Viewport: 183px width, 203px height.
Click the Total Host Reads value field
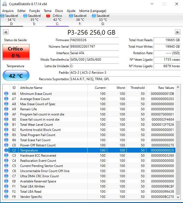tap(167, 40)
